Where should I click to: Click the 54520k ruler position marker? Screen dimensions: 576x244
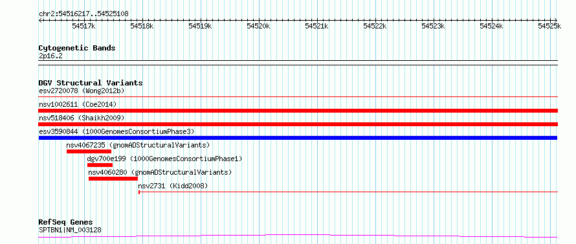click(259, 26)
